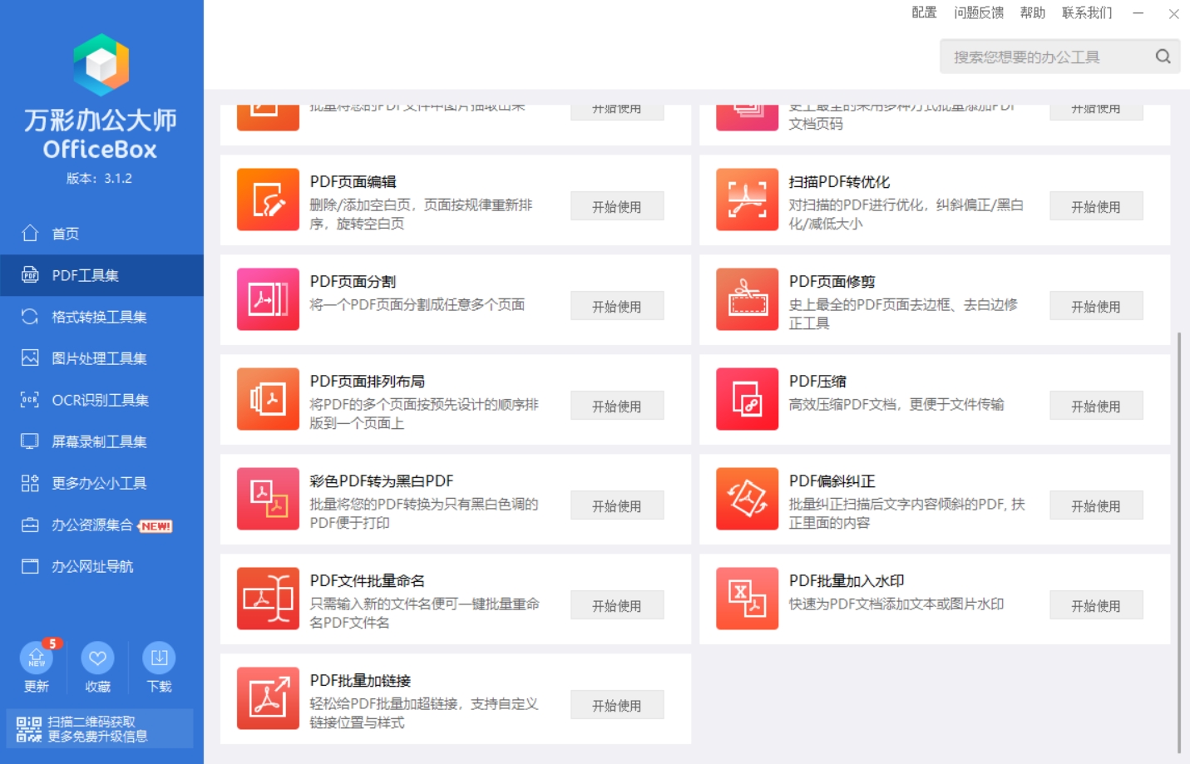Viewport: 1190px width, 764px height.
Task: Click 开始使用 for PDF页面编辑
Action: tap(617, 206)
